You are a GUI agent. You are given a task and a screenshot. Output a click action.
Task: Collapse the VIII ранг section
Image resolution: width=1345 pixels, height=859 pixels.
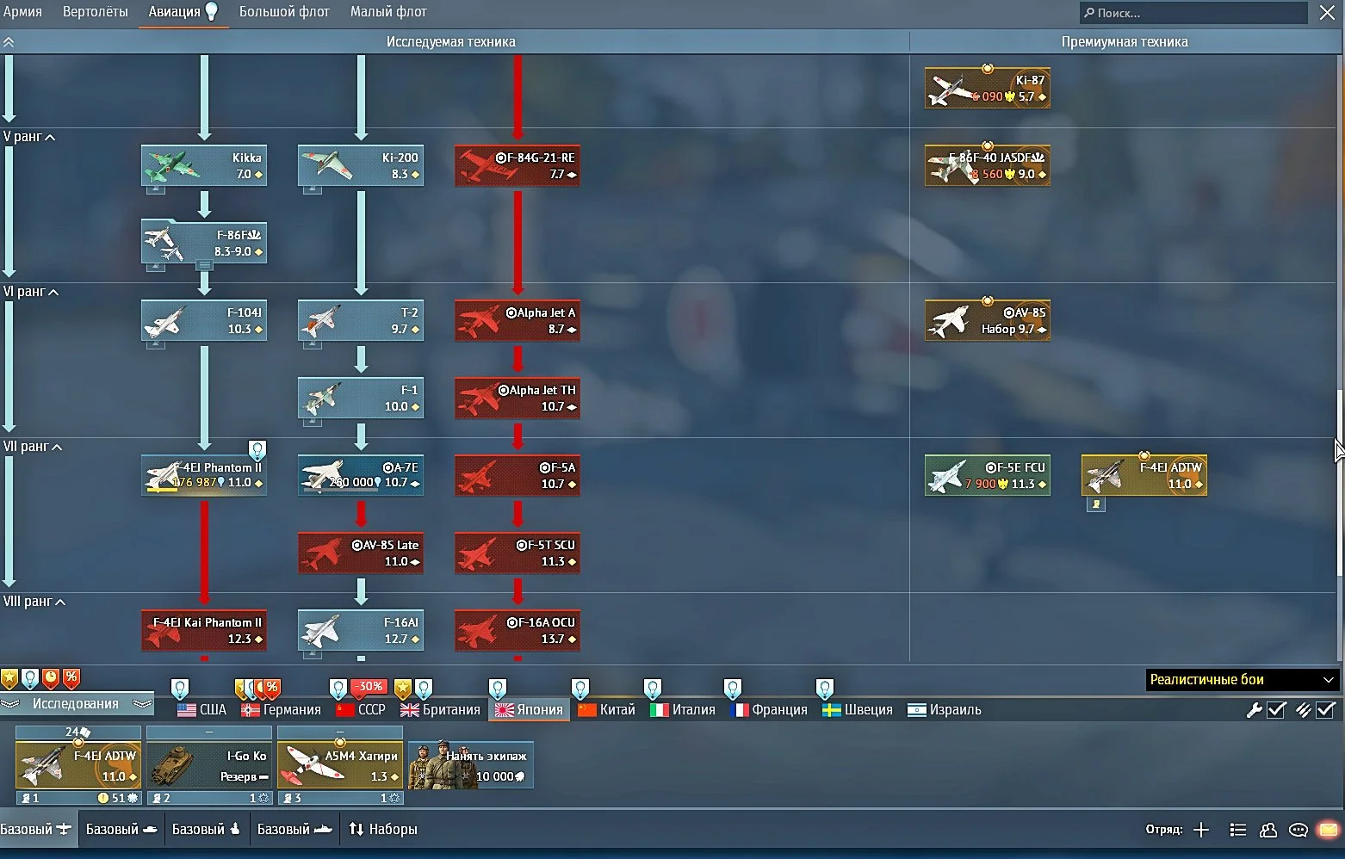(60, 603)
